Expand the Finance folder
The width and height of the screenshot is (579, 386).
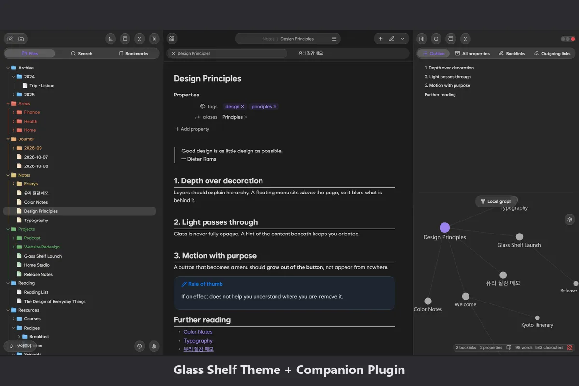click(14, 112)
